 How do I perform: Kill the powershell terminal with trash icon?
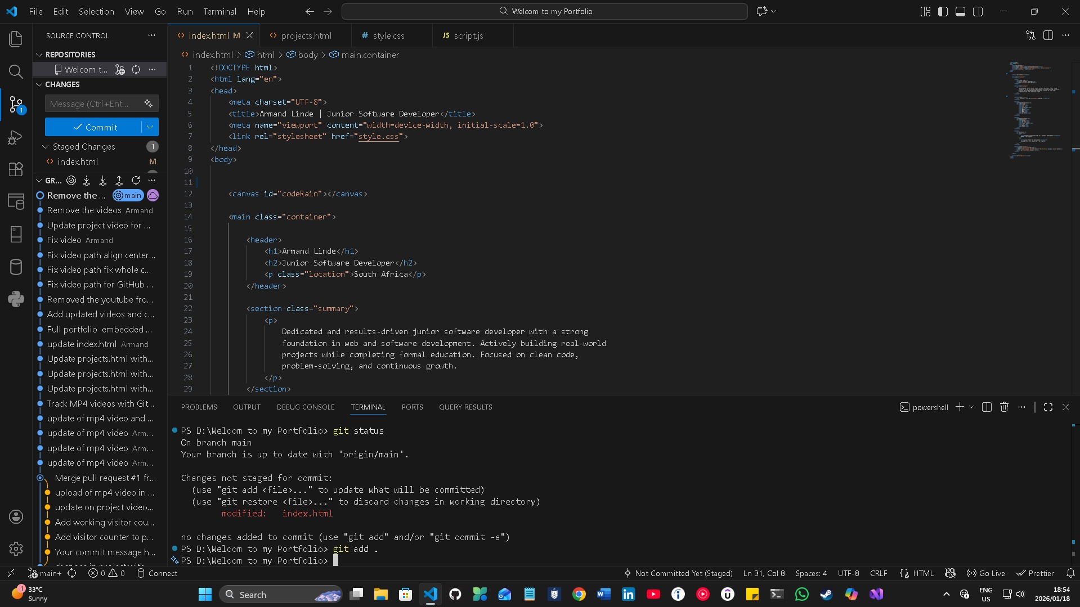[1004, 407]
